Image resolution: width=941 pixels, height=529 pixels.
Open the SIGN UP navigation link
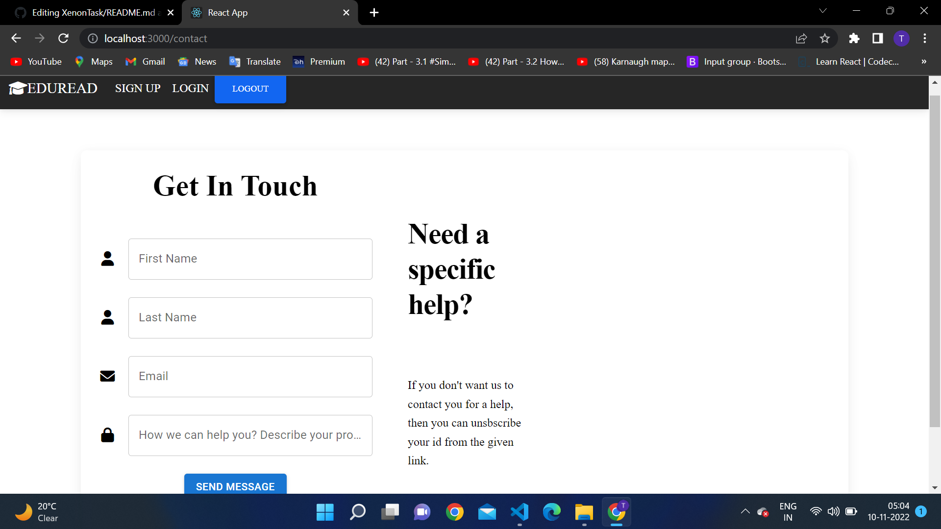coord(138,88)
